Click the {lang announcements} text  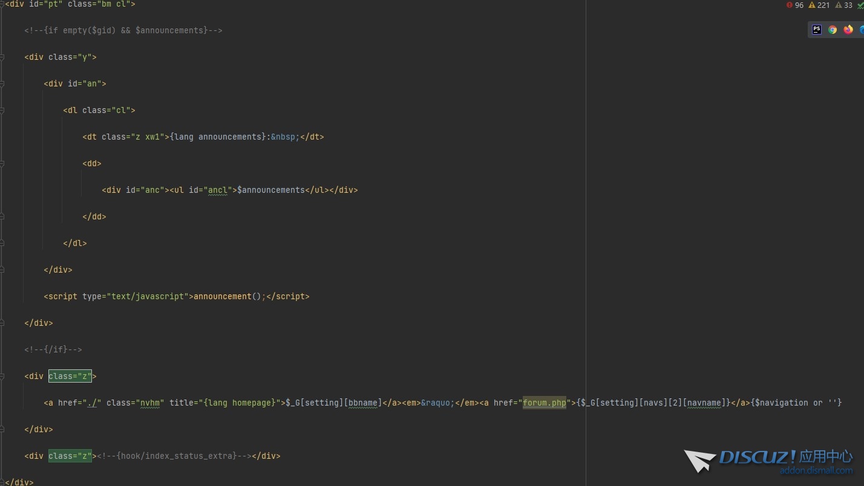point(218,137)
